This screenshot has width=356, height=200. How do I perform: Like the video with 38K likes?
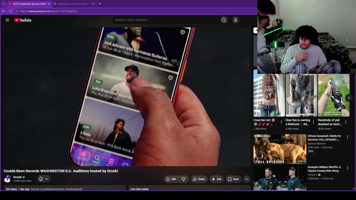171,179
